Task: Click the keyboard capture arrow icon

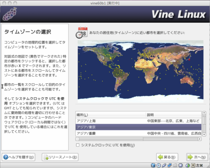Action: [193, 165]
